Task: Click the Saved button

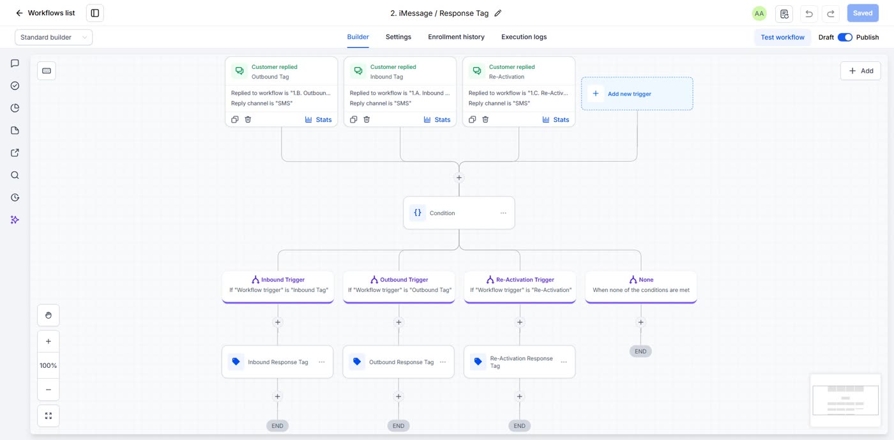Action: pyautogui.click(x=863, y=13)
